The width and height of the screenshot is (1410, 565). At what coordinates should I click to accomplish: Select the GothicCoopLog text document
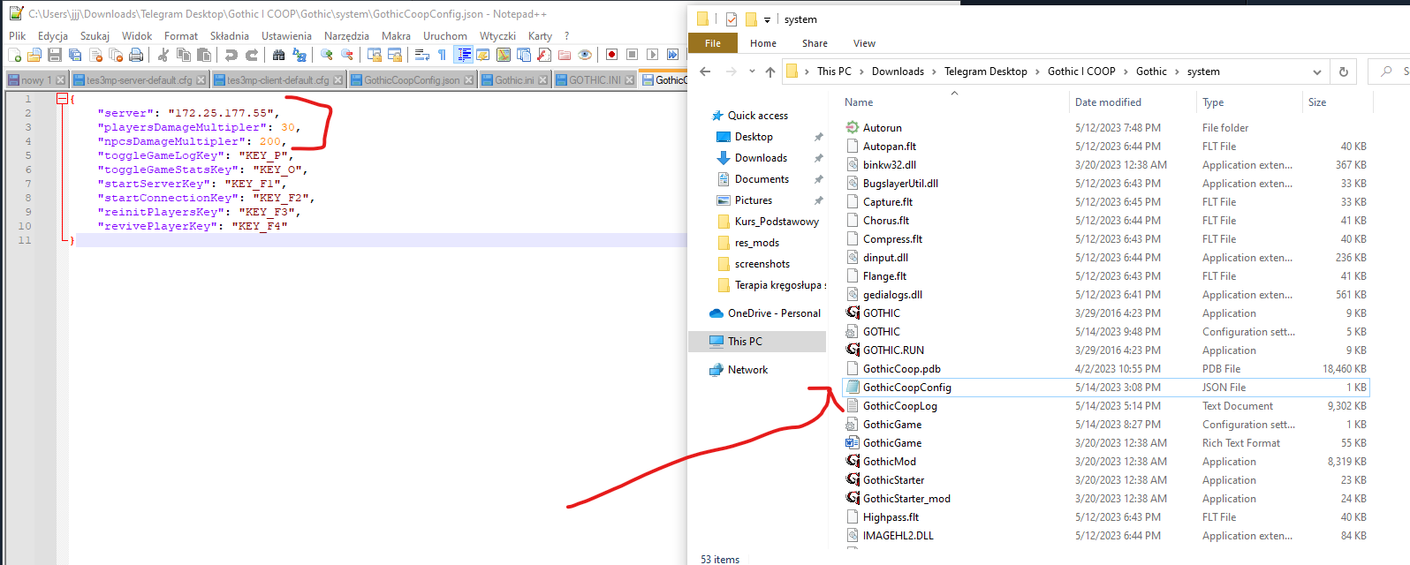point(1105,406)
